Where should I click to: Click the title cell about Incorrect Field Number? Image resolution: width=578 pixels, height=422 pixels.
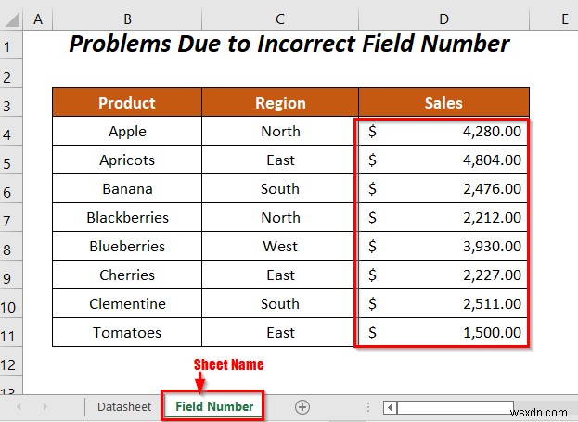289,44
